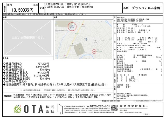Click the 外観 section heading
The width and height of the screenshot is (166, 119).
point(5,17)
